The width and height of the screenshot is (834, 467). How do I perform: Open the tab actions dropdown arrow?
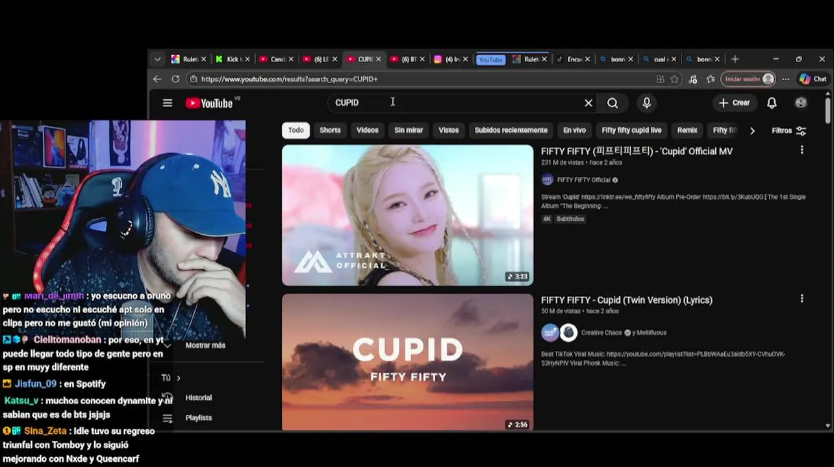pyautogui.click(x=157, y=59)
